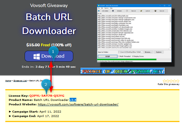
Task: Give a one-star rating for this giveaway
Action: click(x=164, y=81)
